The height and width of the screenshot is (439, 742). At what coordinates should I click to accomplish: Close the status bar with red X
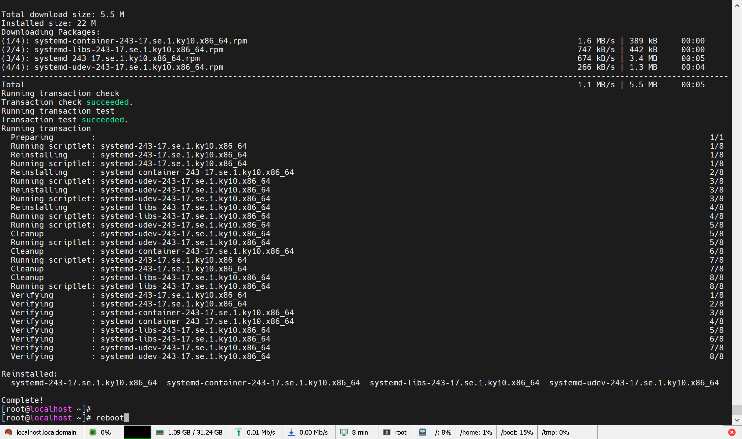coord(732,432)
